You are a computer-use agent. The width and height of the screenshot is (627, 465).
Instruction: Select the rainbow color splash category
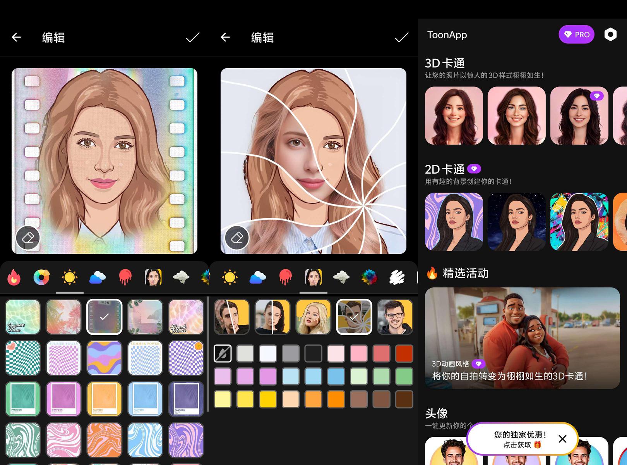click(369, 277)
